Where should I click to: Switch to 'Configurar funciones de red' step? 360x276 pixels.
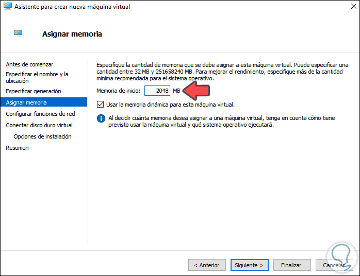tap(40, 114)
